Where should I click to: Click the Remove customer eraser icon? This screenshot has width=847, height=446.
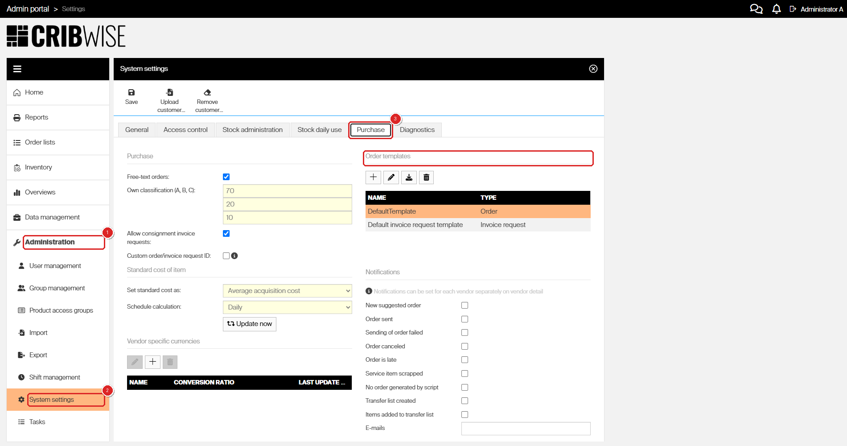(x=207, y=92)
